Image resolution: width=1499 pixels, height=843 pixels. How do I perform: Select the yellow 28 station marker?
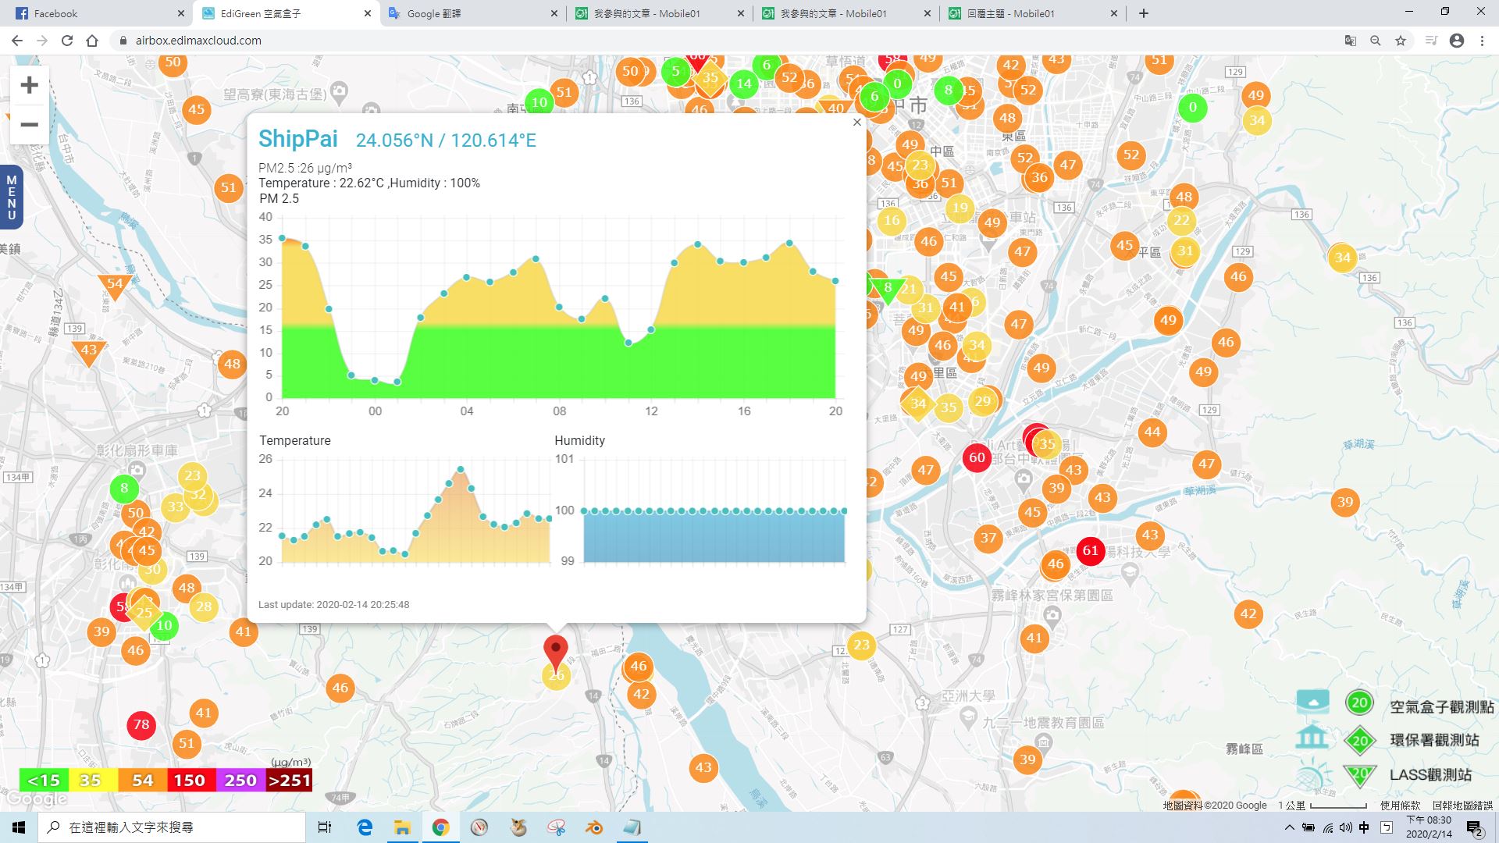pos(204,606)
